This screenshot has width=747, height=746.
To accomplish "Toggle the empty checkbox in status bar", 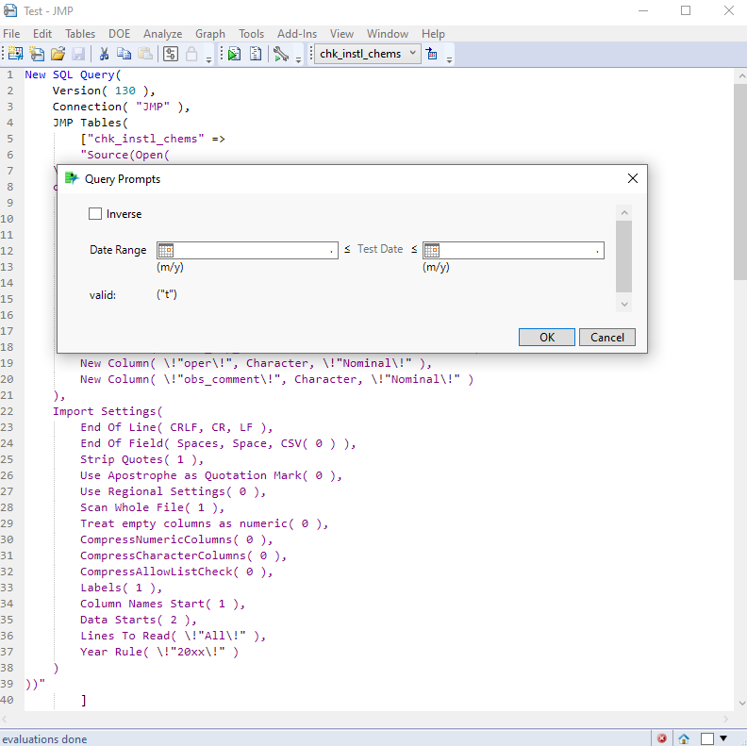I will click(x=706, y=738).
